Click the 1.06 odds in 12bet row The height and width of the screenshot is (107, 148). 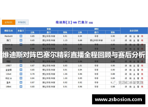click(x=65, y=74)
